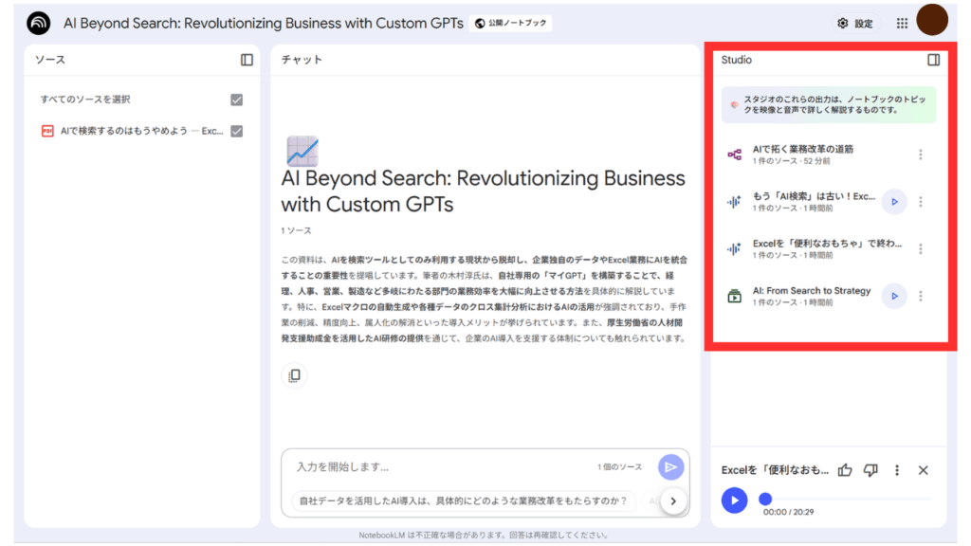The height and width of the screenshot is (546, 971).
Task: Click the ソース panel heading
Action: [50, 60]
